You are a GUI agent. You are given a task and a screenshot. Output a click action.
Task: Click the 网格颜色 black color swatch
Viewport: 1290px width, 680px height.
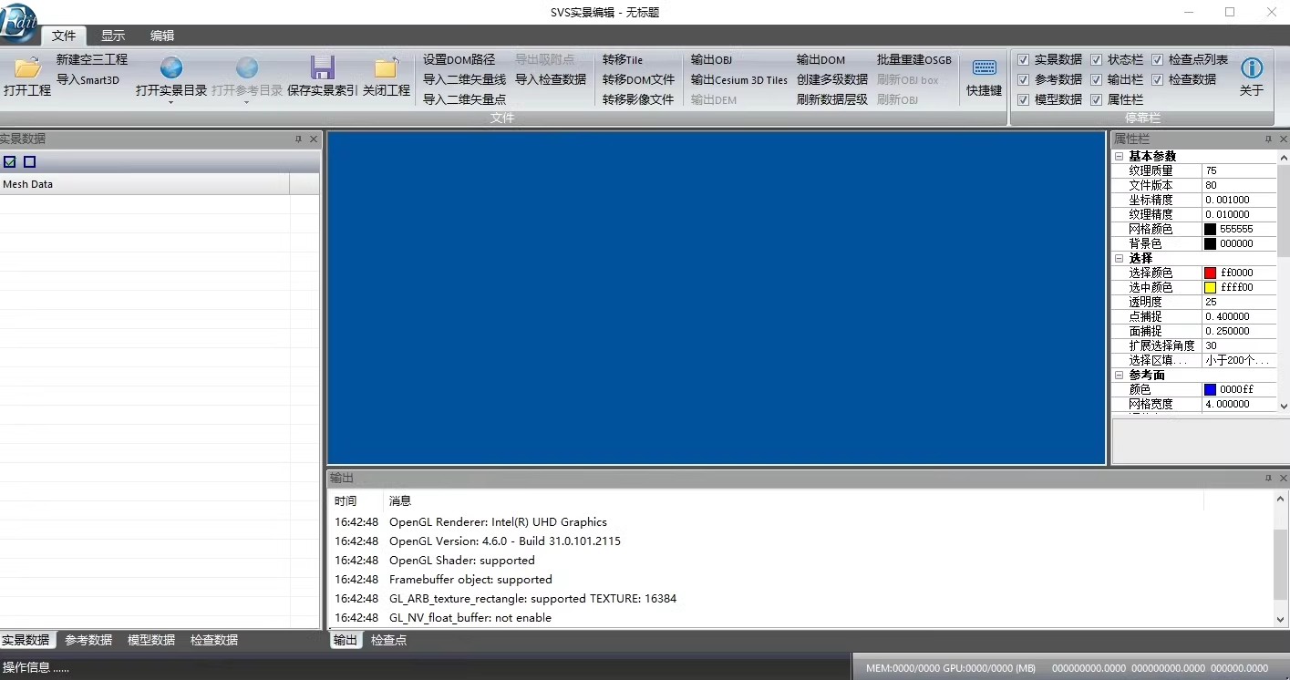point(1210,229)
